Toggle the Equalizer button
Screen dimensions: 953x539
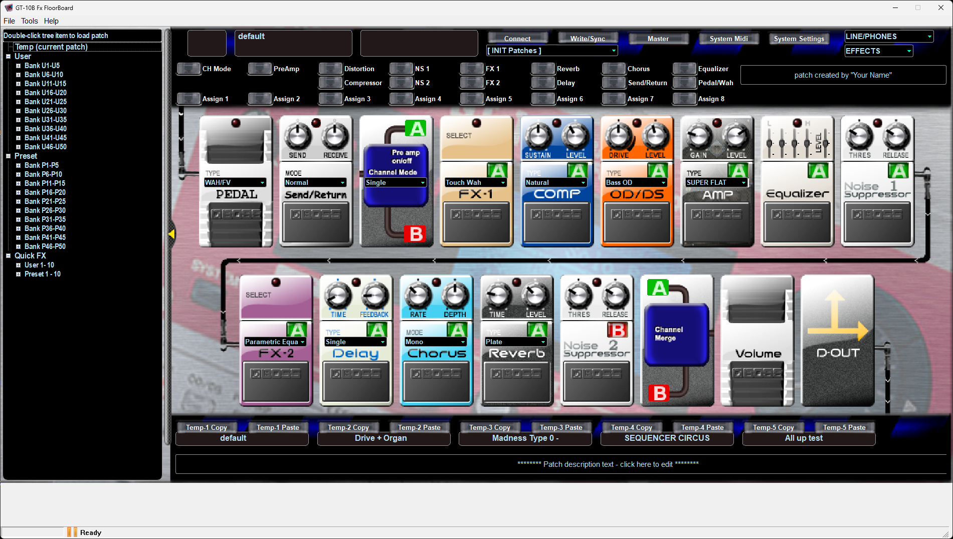click(684, 69)
